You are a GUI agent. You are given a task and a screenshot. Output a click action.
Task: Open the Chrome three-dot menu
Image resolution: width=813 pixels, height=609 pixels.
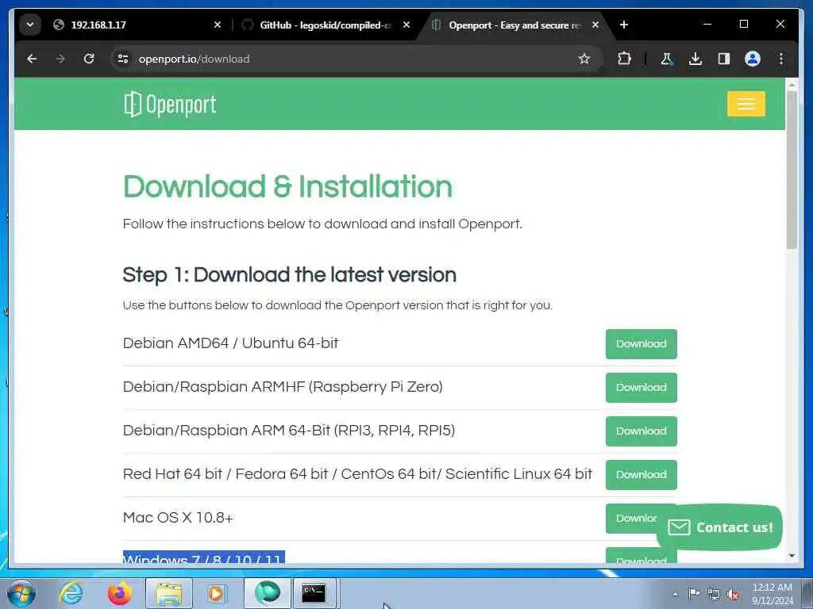point(781,59)
